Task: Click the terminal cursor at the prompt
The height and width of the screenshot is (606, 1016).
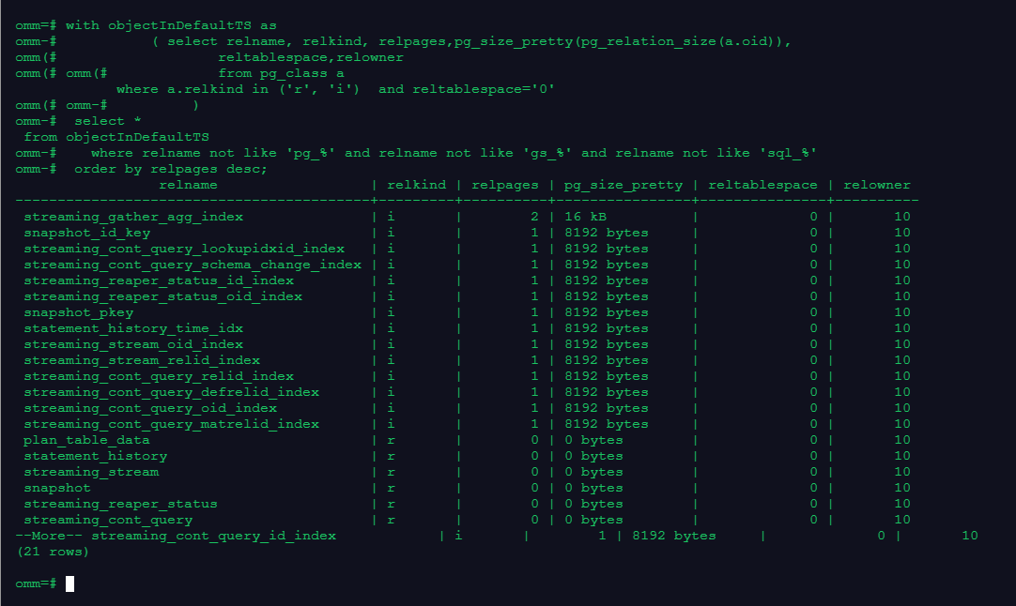Action: [69, 583]
